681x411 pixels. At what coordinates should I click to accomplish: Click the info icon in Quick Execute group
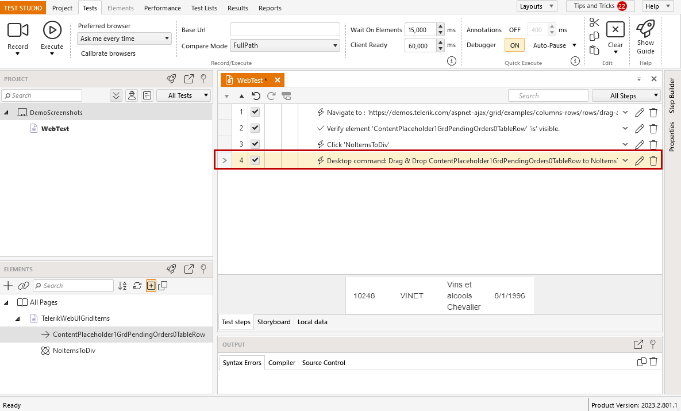(x=575, y=61)
